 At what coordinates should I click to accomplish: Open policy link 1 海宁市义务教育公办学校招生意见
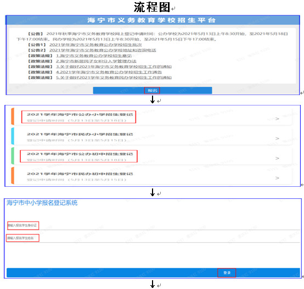click(94, 56)
